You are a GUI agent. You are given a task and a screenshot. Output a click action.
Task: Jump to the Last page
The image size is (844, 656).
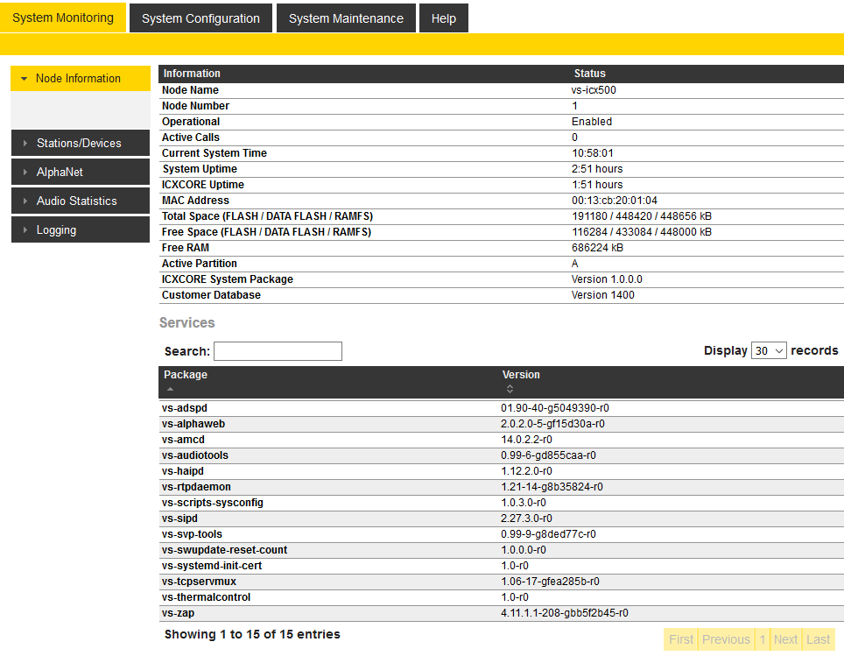[818, 639]
